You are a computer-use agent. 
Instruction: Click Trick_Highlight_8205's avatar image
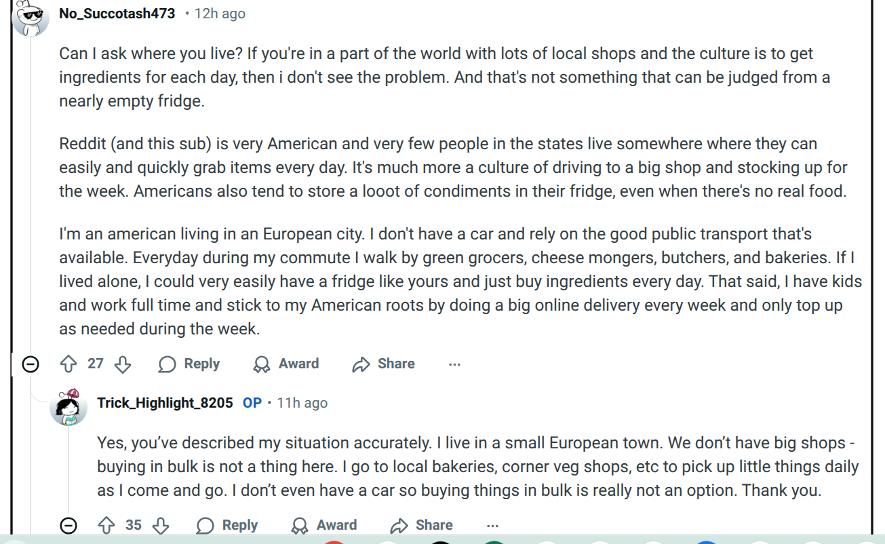tap(68, 407)
